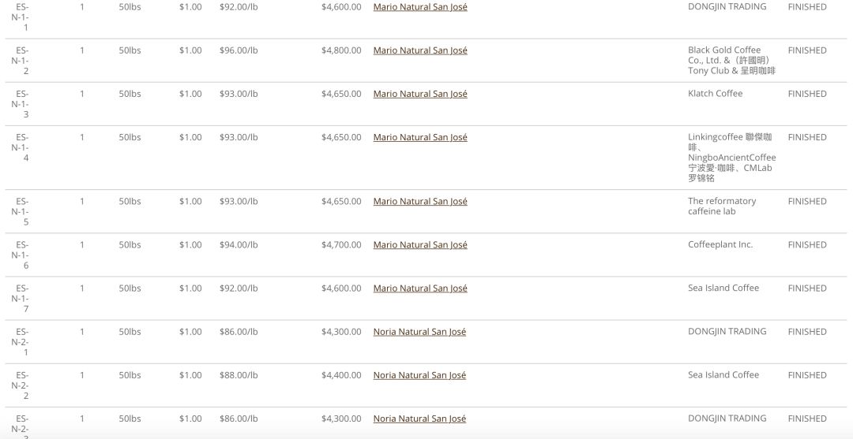This screenshot has width=853, height=439.
Task: Select the Black Gold Coffee Co. bidder text
Action: (x=731, y=60)
